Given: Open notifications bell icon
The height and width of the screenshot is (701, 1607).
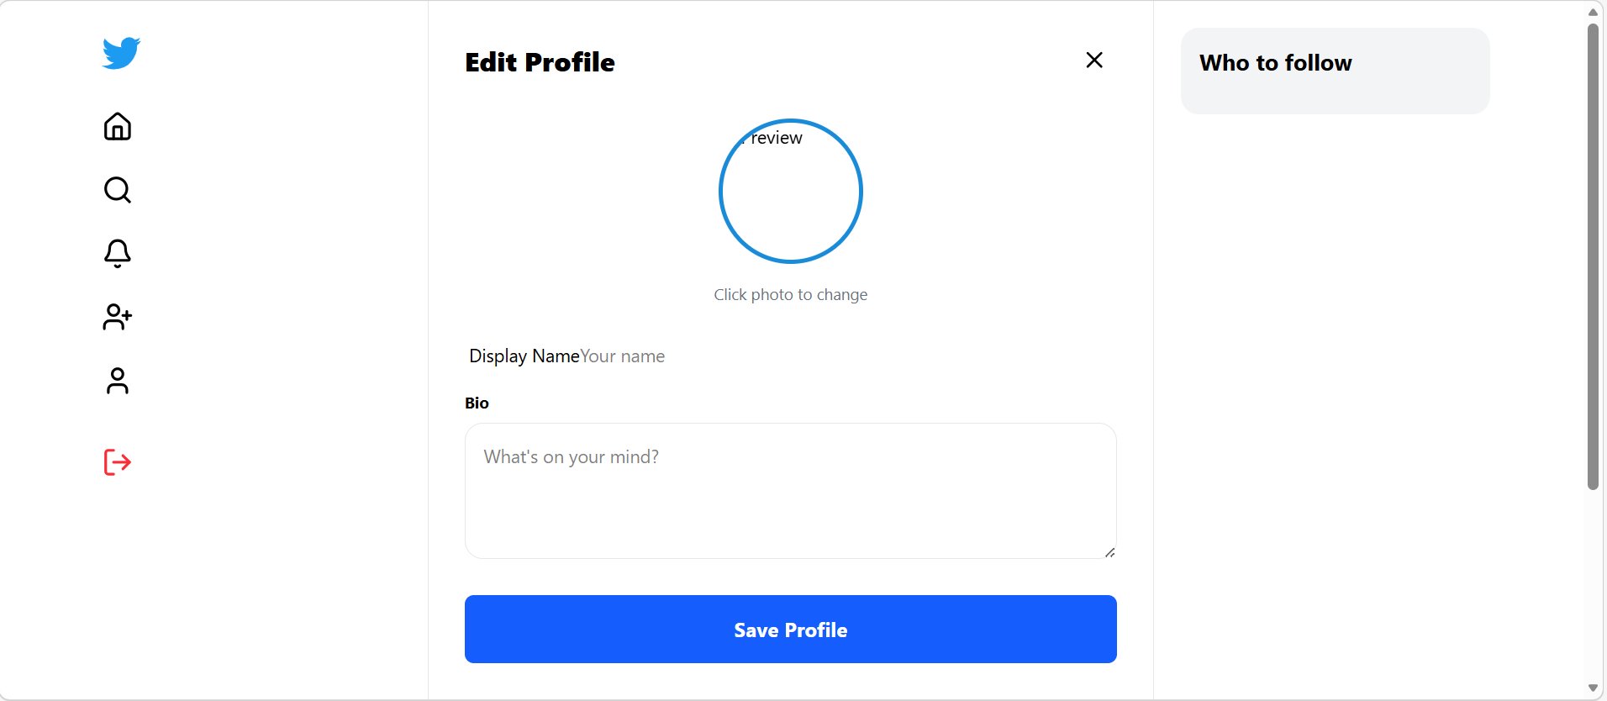Looking at the screenshot, I should (x=118, y=253).
